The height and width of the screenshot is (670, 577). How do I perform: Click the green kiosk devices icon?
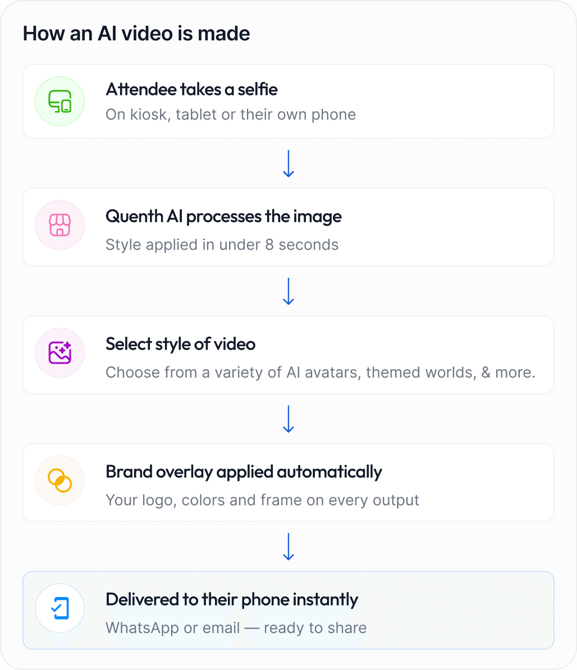(x=60, y=101)
